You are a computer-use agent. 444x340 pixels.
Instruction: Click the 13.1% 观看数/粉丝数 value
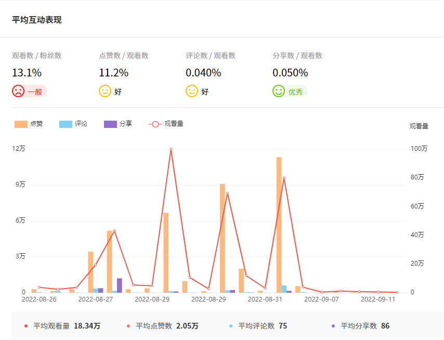click(27, 73)
